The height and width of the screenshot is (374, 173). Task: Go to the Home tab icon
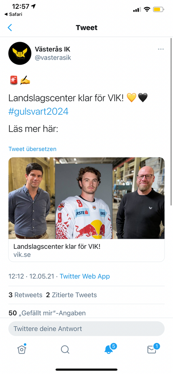click(x=22, y=349)
